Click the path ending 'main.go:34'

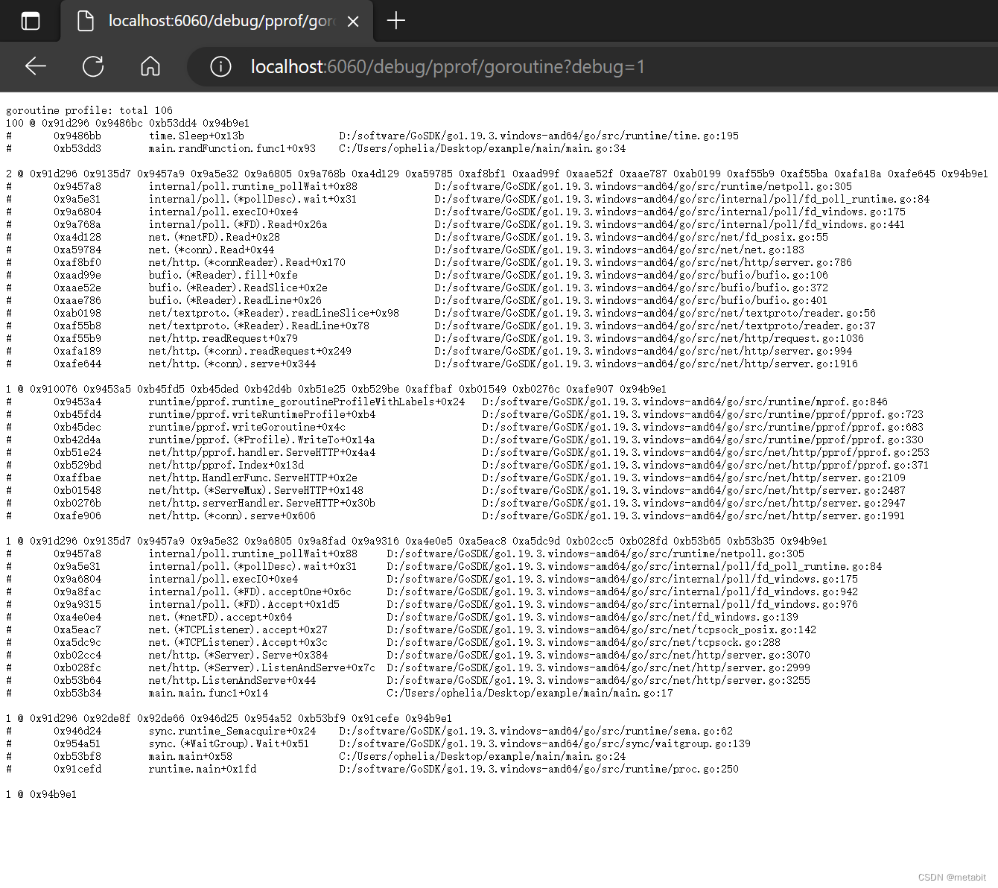(482, 148)
